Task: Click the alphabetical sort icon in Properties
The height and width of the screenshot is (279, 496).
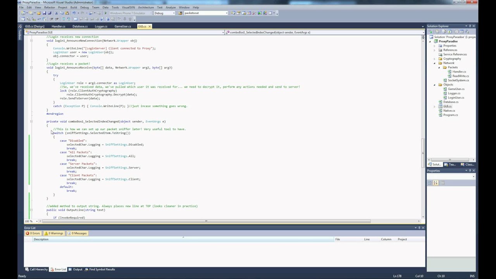Action: 435,183
